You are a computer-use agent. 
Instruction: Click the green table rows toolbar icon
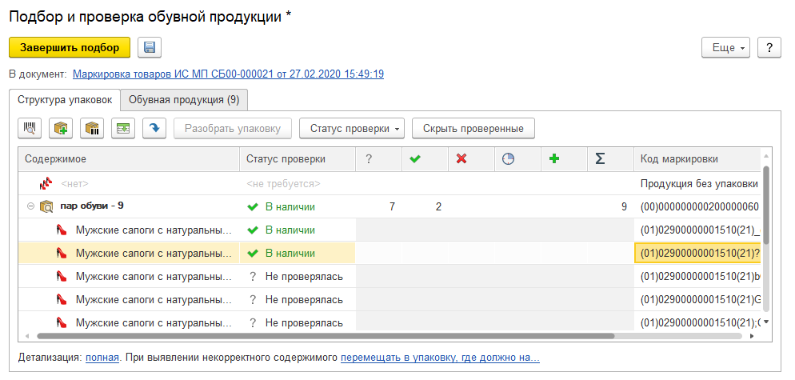coord(123,128)
